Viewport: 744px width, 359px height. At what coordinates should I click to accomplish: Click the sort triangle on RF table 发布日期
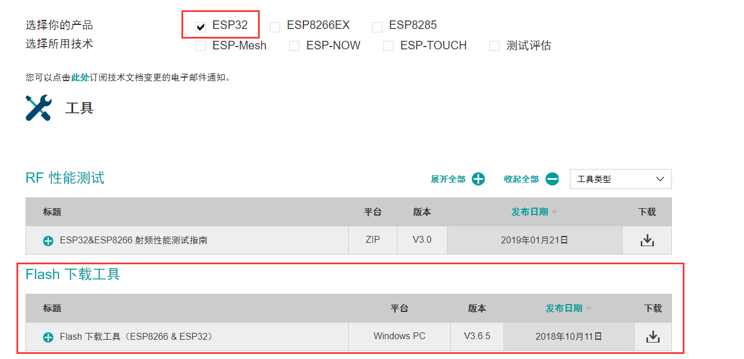554,212
